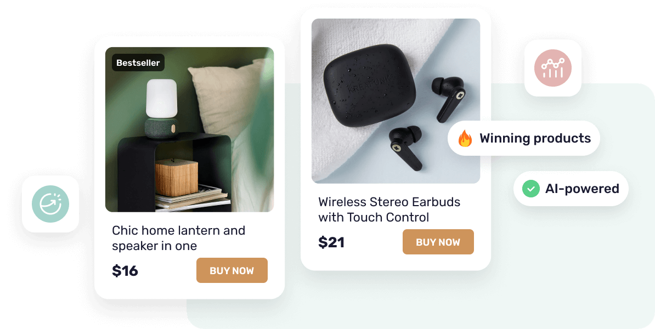Image resolution: width=655 pixels, height=329 pixels.
Task: Click the wooden box on the nightstand shelf
Action: click(x=177, y=178)
